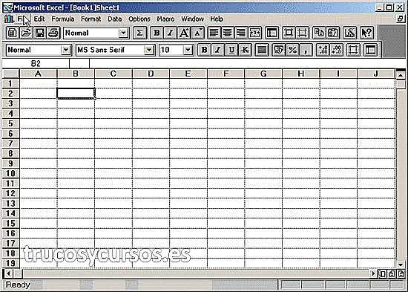Open the Style dropdown arrow on the Formatting toolbar
This screenshot has height=292, width=408.
click(66, 50)
